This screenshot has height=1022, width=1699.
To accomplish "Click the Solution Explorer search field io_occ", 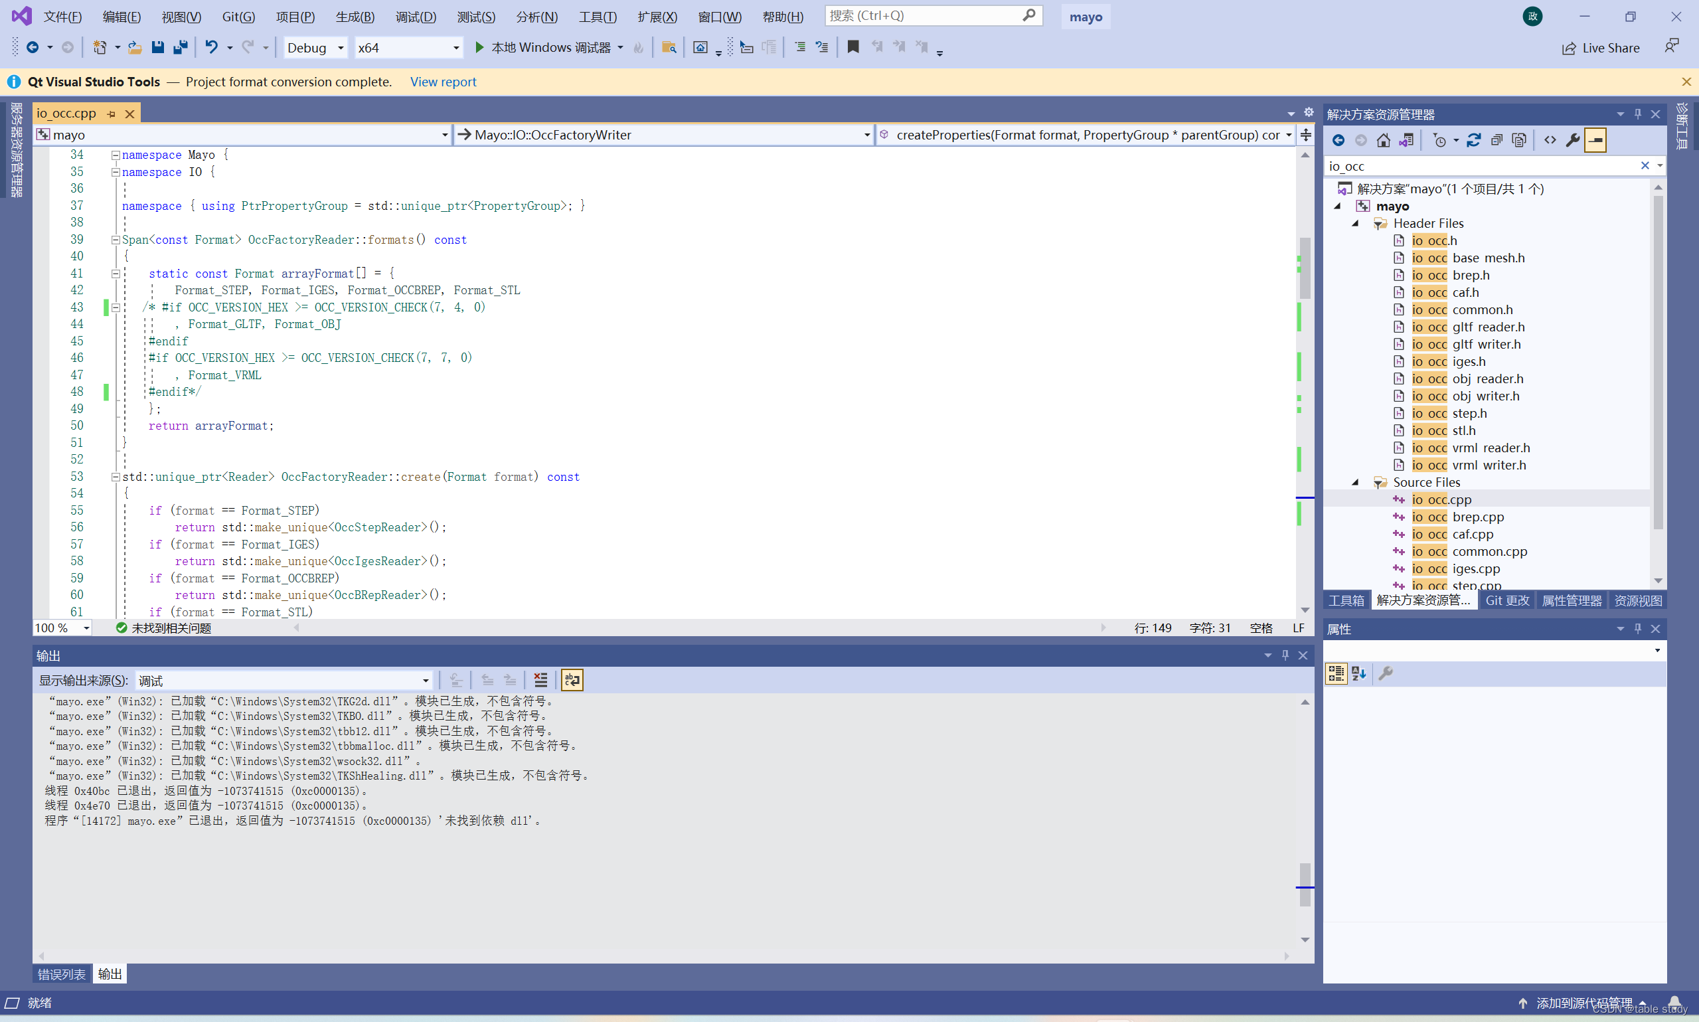I will point(1480,166).
